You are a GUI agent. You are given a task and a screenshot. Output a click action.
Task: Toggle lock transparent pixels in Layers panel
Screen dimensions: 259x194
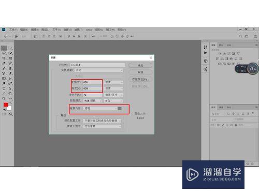(218, 125)
